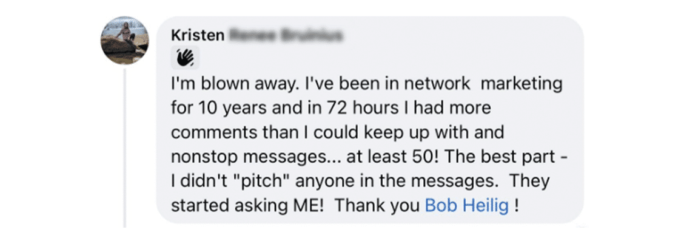Click the "at least 50!" text

pos(389,157)
